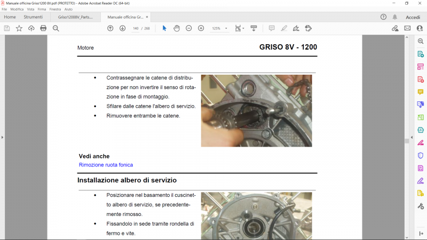Click Accedi to sign in

pos(413,17)
